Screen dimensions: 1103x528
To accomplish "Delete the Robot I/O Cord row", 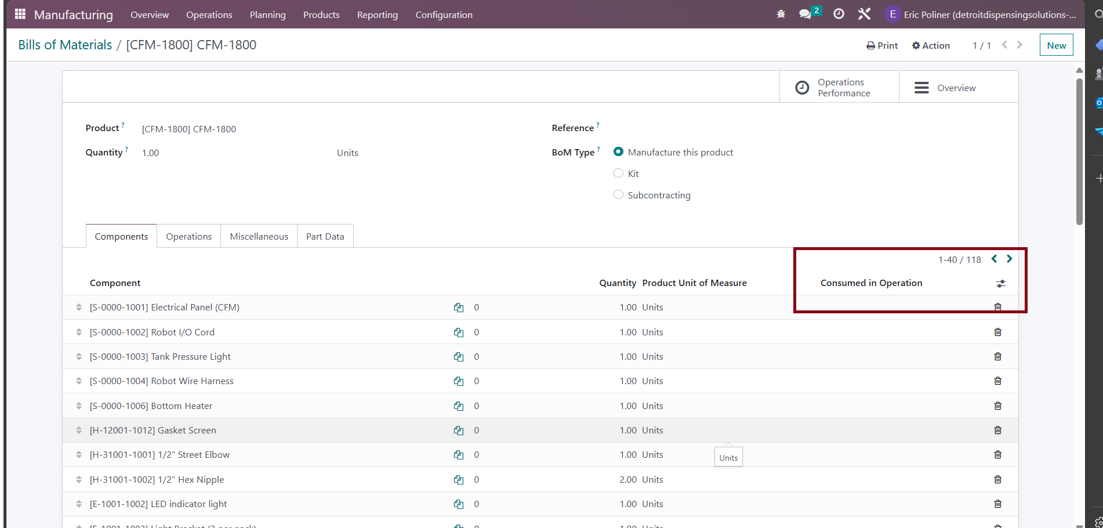I will (x=997, y=332).
